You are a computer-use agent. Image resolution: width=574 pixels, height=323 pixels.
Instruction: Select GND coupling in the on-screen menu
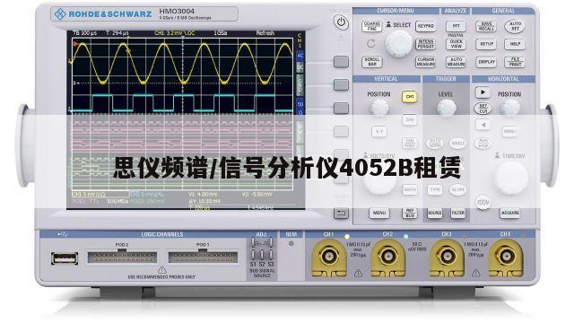coord(300,84)
